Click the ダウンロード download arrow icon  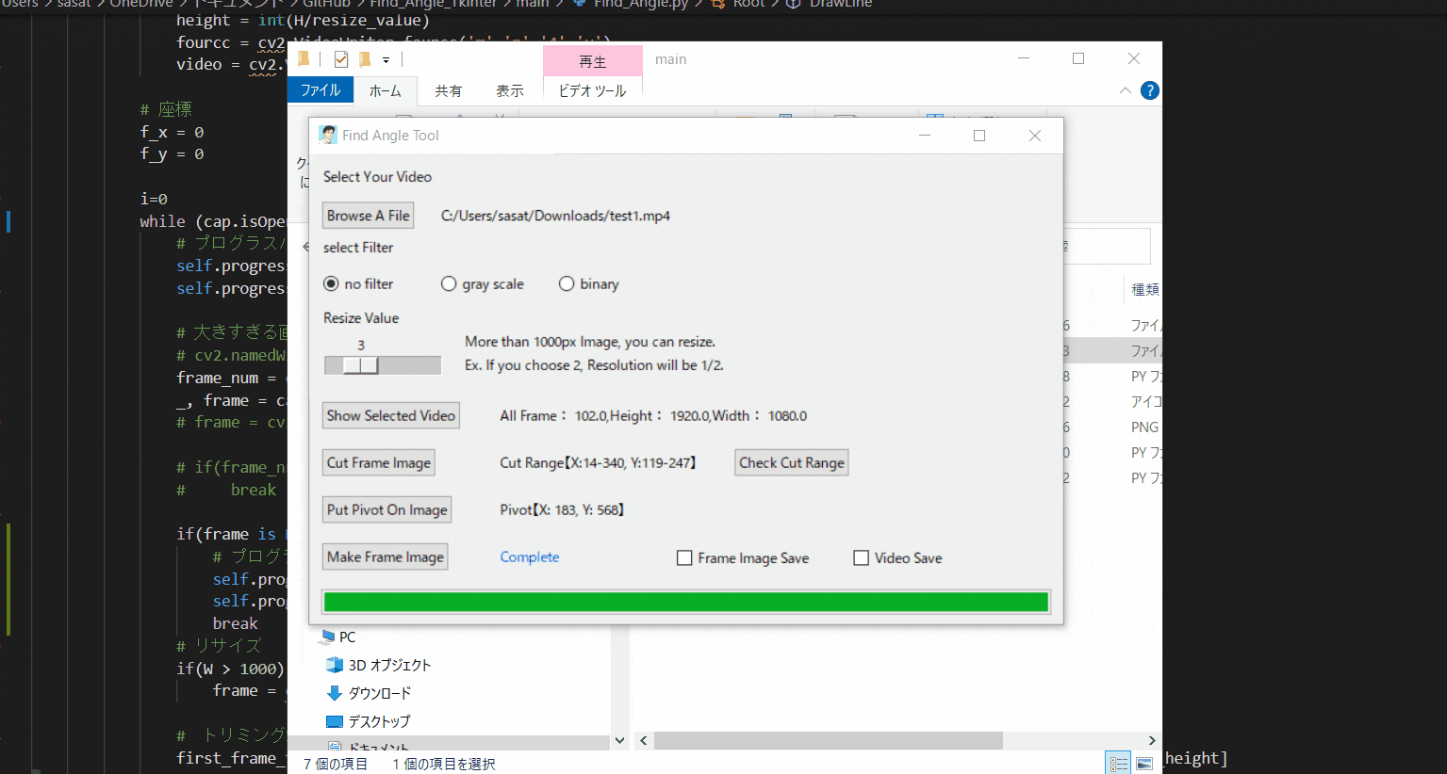335,693
